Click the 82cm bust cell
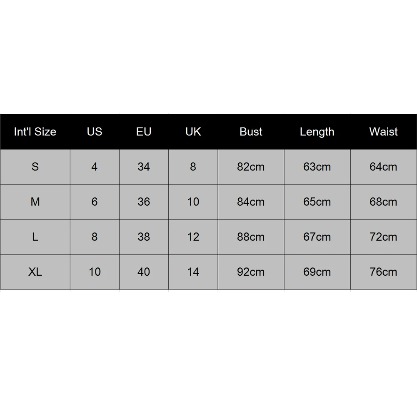The width and height of the screenshot is (417, 417). (x=251, y=167)
